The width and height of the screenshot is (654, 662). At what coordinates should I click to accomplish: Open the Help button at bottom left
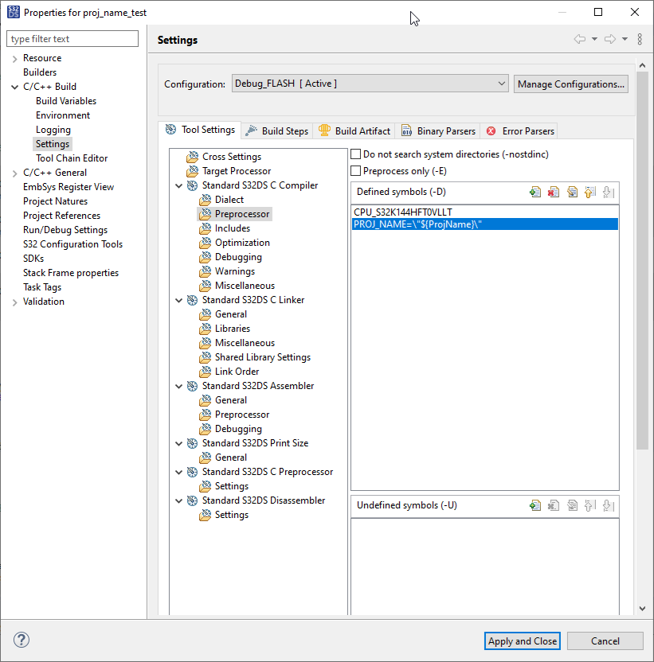(21, 640)
